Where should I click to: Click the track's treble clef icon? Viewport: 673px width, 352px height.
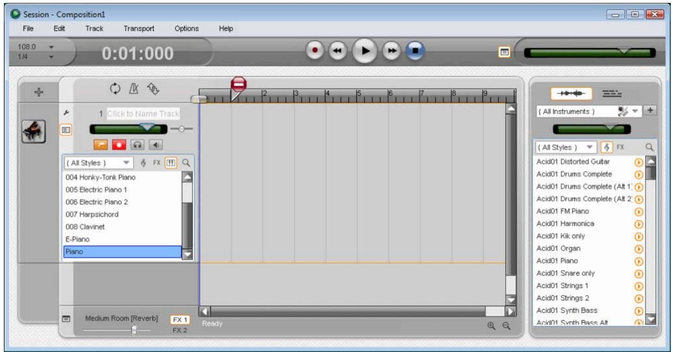143,163
